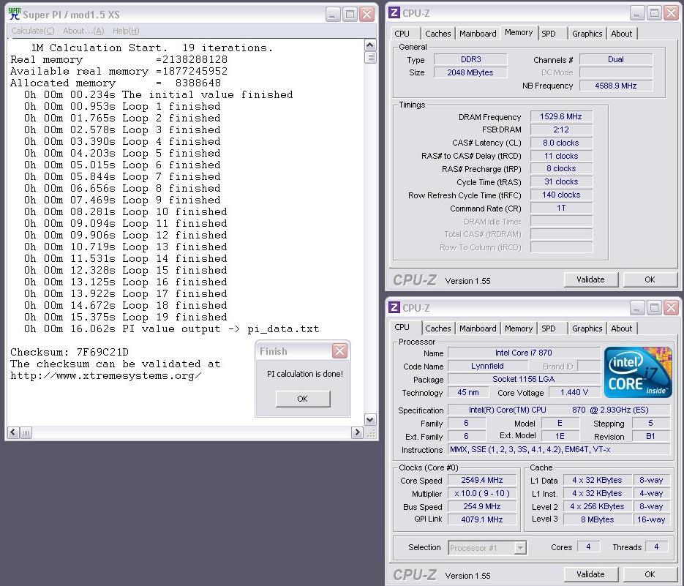Click OK in upper CPU-Z Memory window

pyautogui.click(x=650, y=279)
